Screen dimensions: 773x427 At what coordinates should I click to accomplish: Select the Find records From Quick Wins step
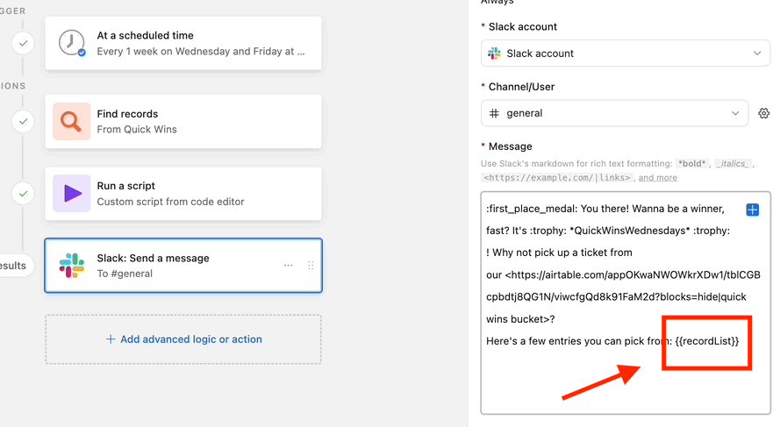[183, 121]
